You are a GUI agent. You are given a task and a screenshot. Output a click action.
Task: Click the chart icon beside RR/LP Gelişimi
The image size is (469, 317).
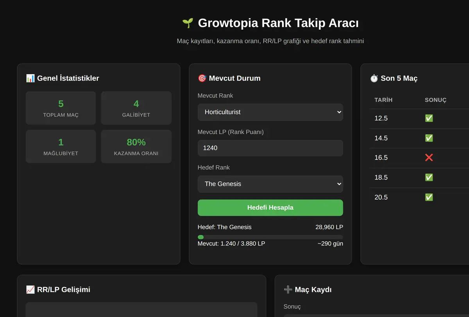pyautogui.click(x=30, y=290)
